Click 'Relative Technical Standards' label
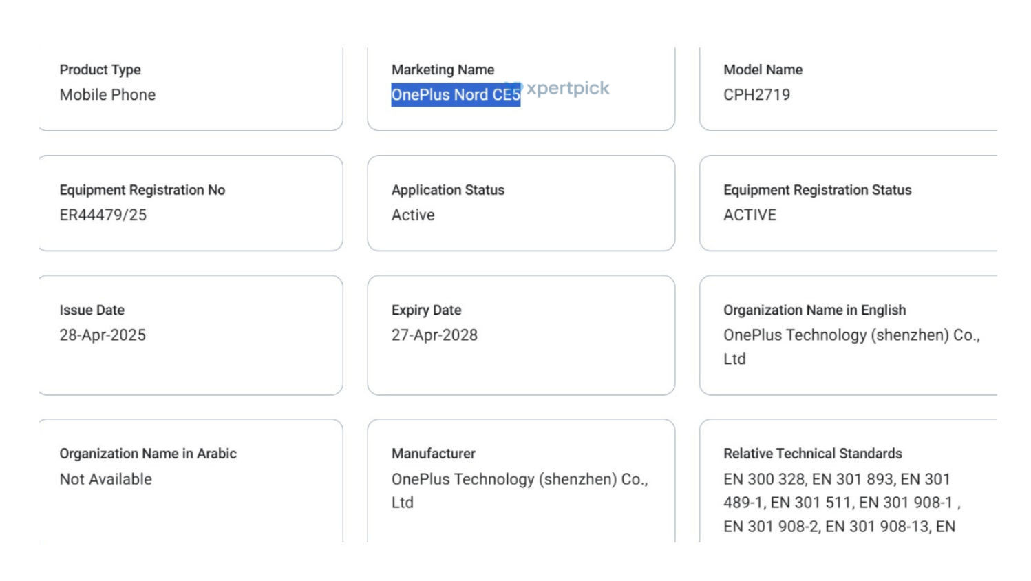The width and height of the screenshot is (1031, 581). (813, 454)
